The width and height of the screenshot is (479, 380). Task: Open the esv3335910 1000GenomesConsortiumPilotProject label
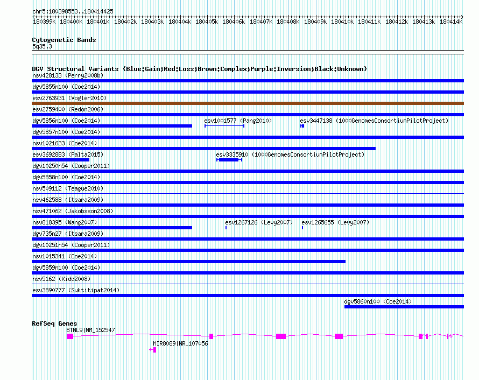coord(290,154)
